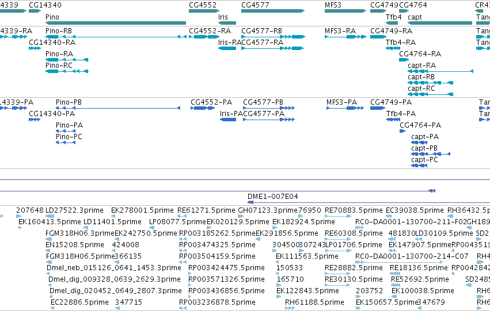Click the MFS3 gene label

(x=333, y=5)
